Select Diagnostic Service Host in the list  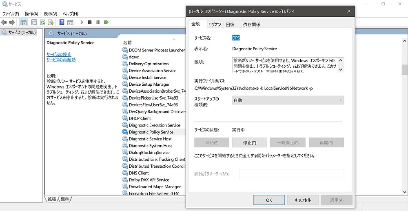point(153,139)
